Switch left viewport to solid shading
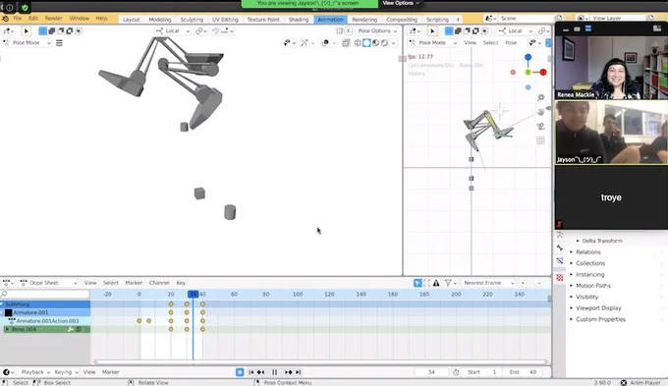Image resolution: width=668 pixels, height=386 pixels. tap(366, 43)
